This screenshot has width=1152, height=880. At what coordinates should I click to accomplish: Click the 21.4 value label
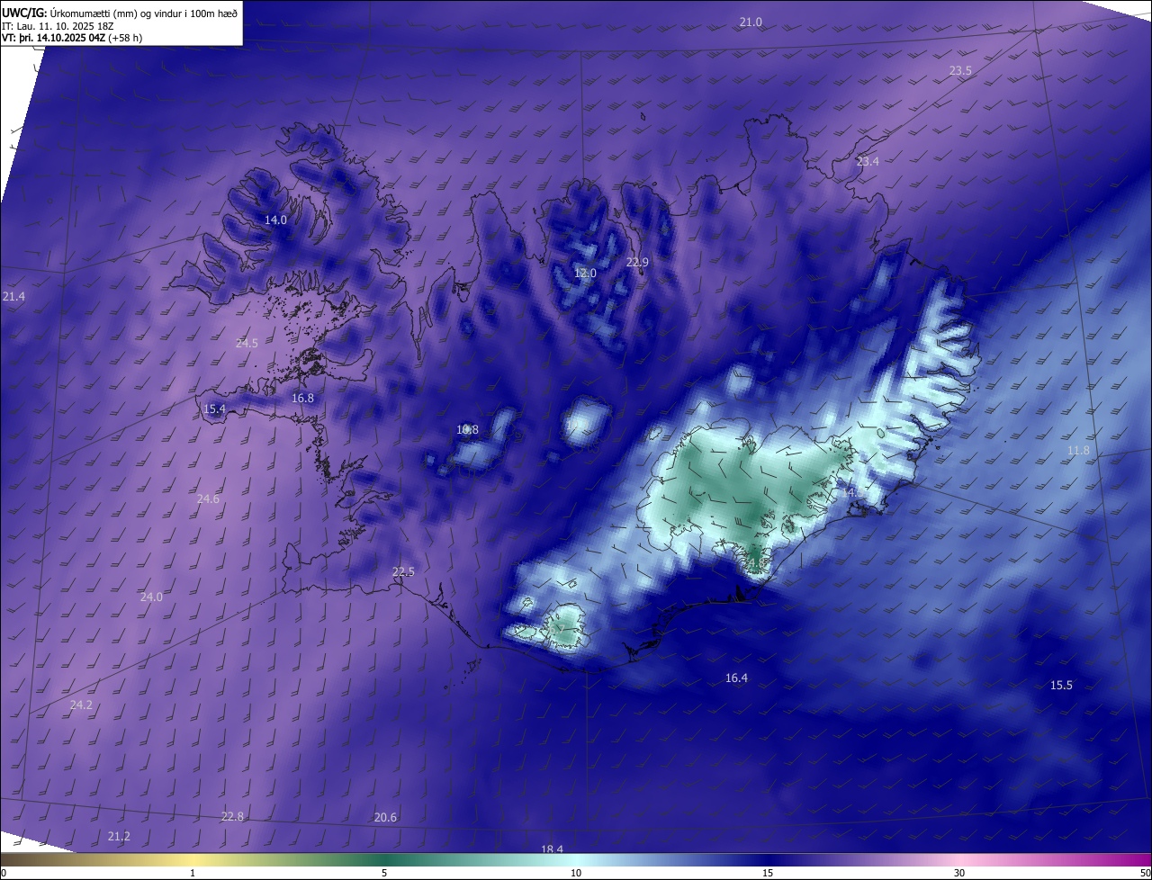click(x=13, y=296)
